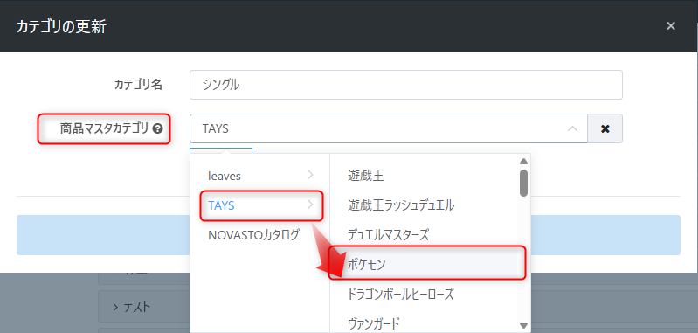The image size is (698, 333).
Task: Click the submenu scrollbar down arrow
Action: (x=523, y=325)
